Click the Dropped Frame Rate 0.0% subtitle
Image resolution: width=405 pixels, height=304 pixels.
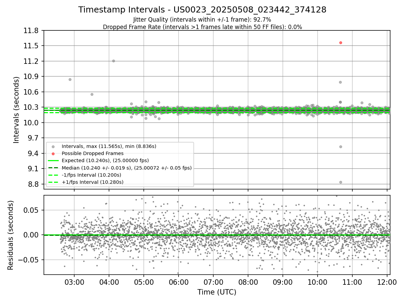202,27
